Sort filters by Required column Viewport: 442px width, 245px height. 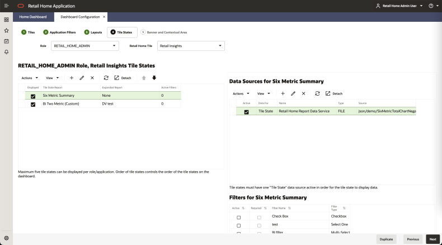pyautogui.click(x=265, y=208)
